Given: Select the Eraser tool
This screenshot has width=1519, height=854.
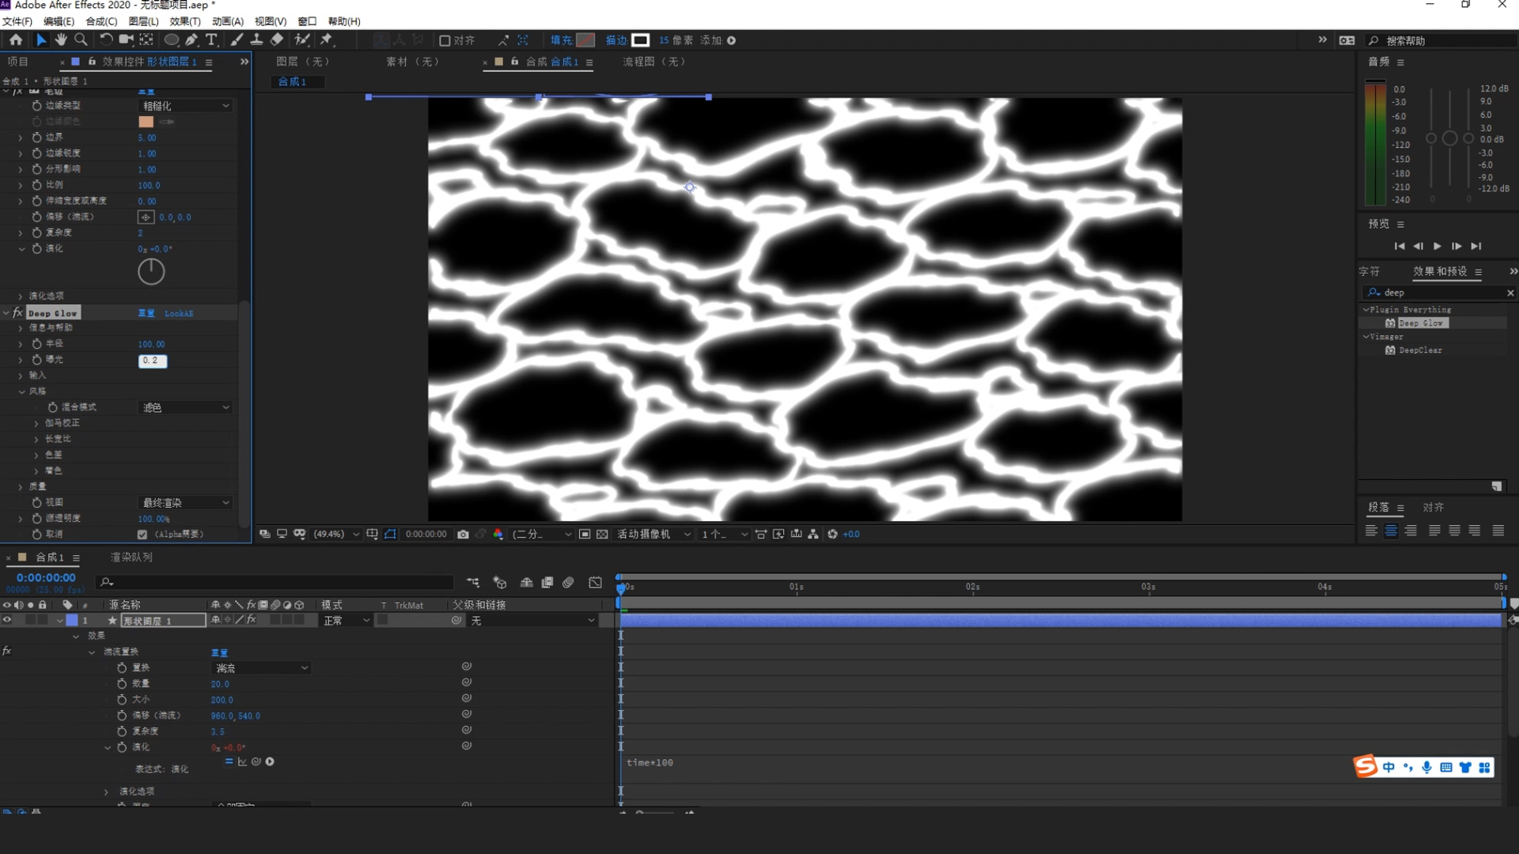Looking at the screenshot, I should click(x=277, y=40).
